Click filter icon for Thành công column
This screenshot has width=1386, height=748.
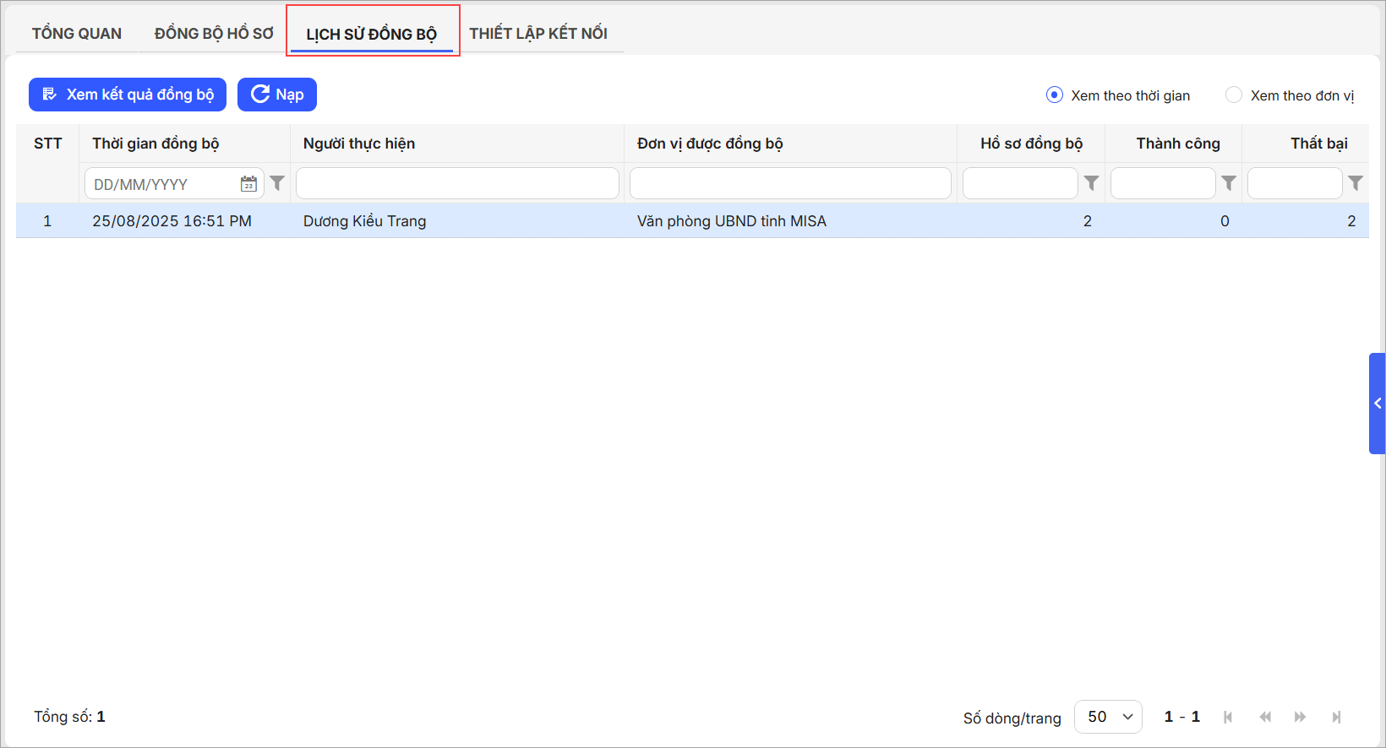pos(1229,183)
